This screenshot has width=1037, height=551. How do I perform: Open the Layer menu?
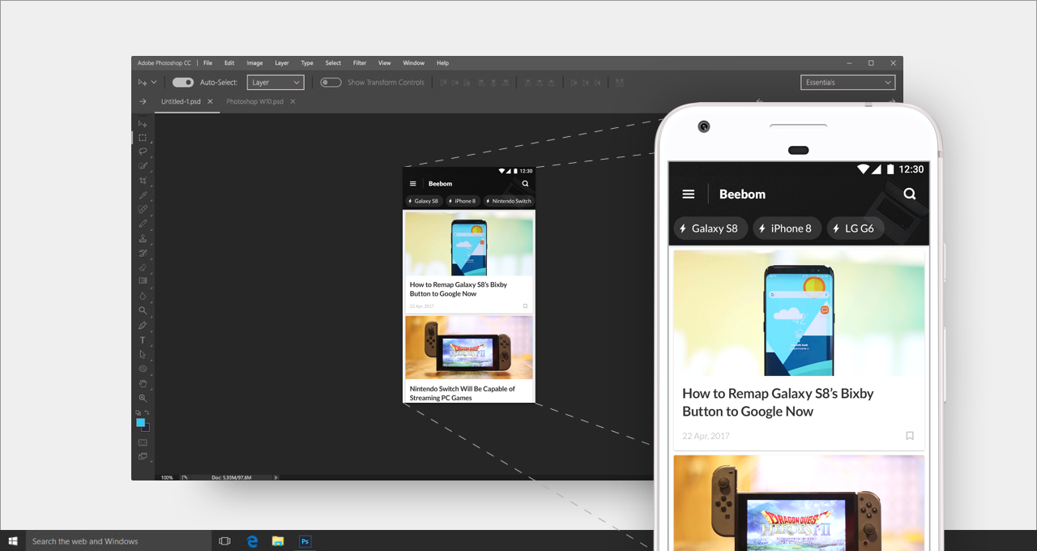[282, 62]
